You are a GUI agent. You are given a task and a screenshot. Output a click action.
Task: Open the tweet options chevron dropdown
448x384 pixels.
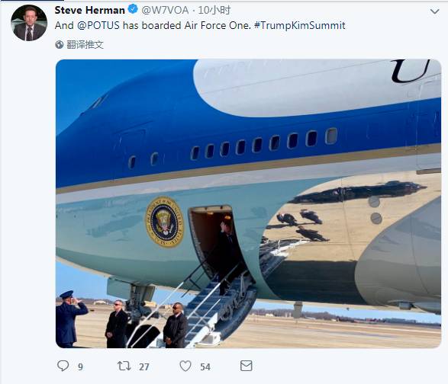point(434,11)
